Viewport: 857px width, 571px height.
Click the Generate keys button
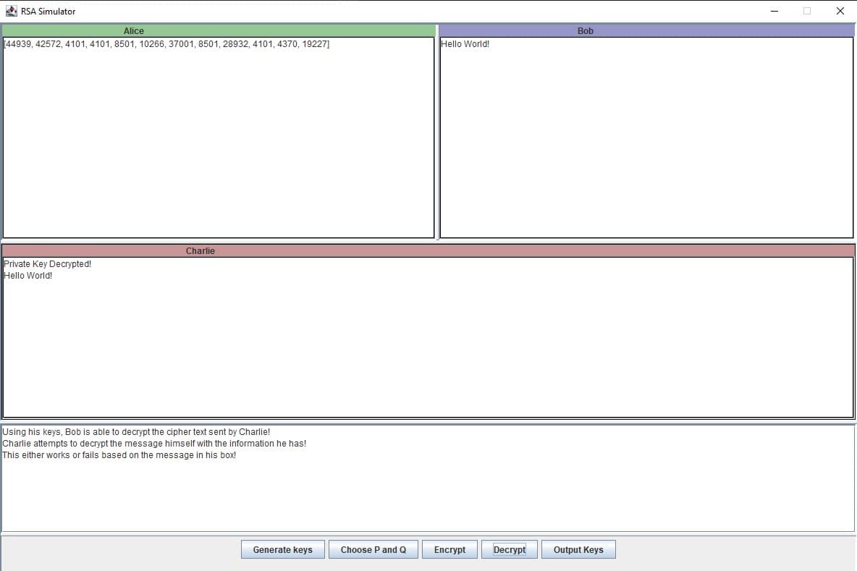[x=282, y=550]
